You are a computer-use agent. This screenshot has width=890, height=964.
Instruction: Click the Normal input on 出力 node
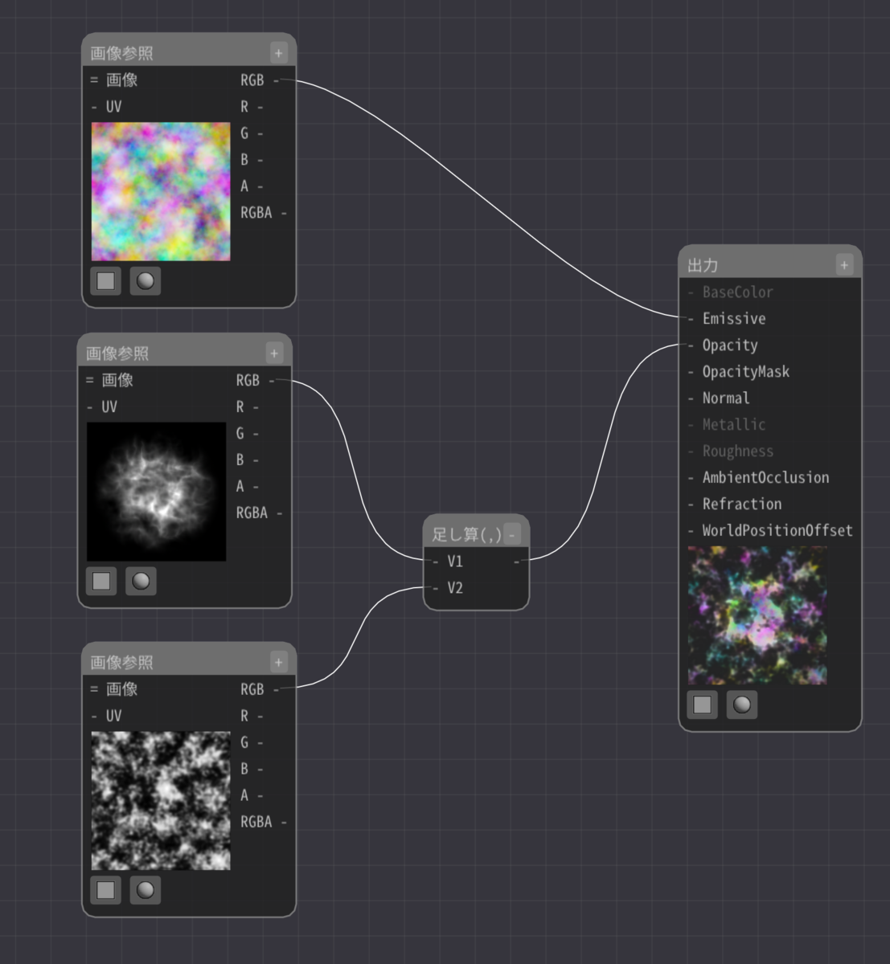pyautogui.click(x=720, y=398)
